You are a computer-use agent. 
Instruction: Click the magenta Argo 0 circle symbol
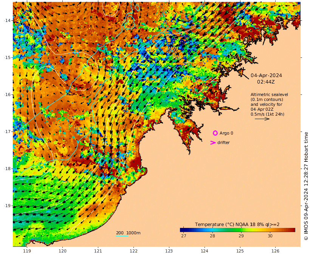pyautogui.click(x=215, y=133)
